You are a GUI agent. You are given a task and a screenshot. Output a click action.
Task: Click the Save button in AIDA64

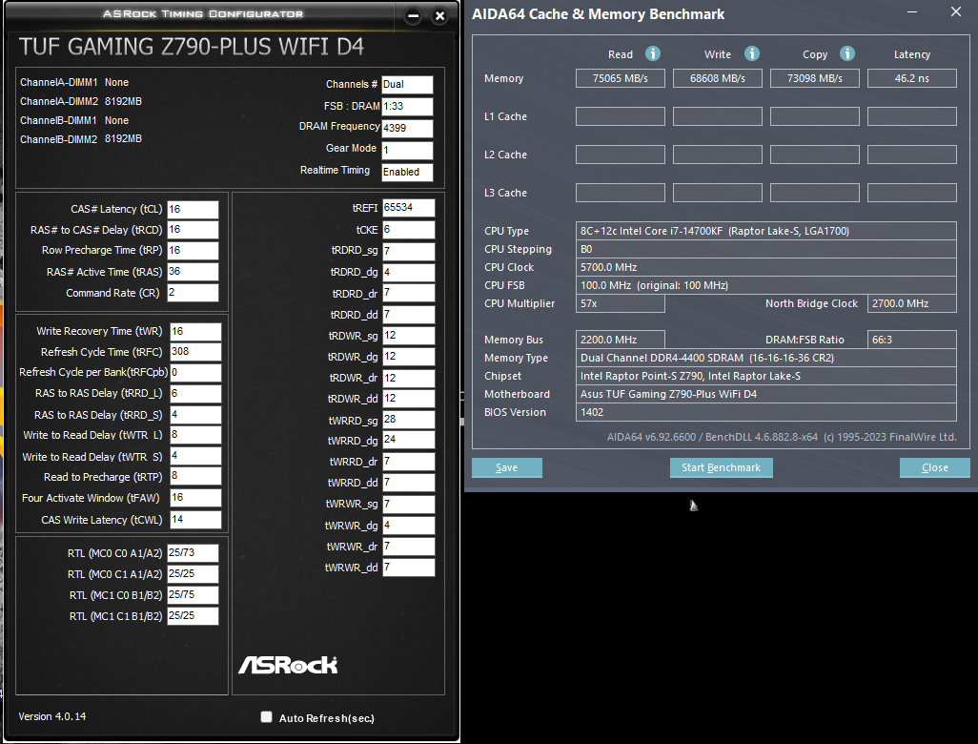506,467
